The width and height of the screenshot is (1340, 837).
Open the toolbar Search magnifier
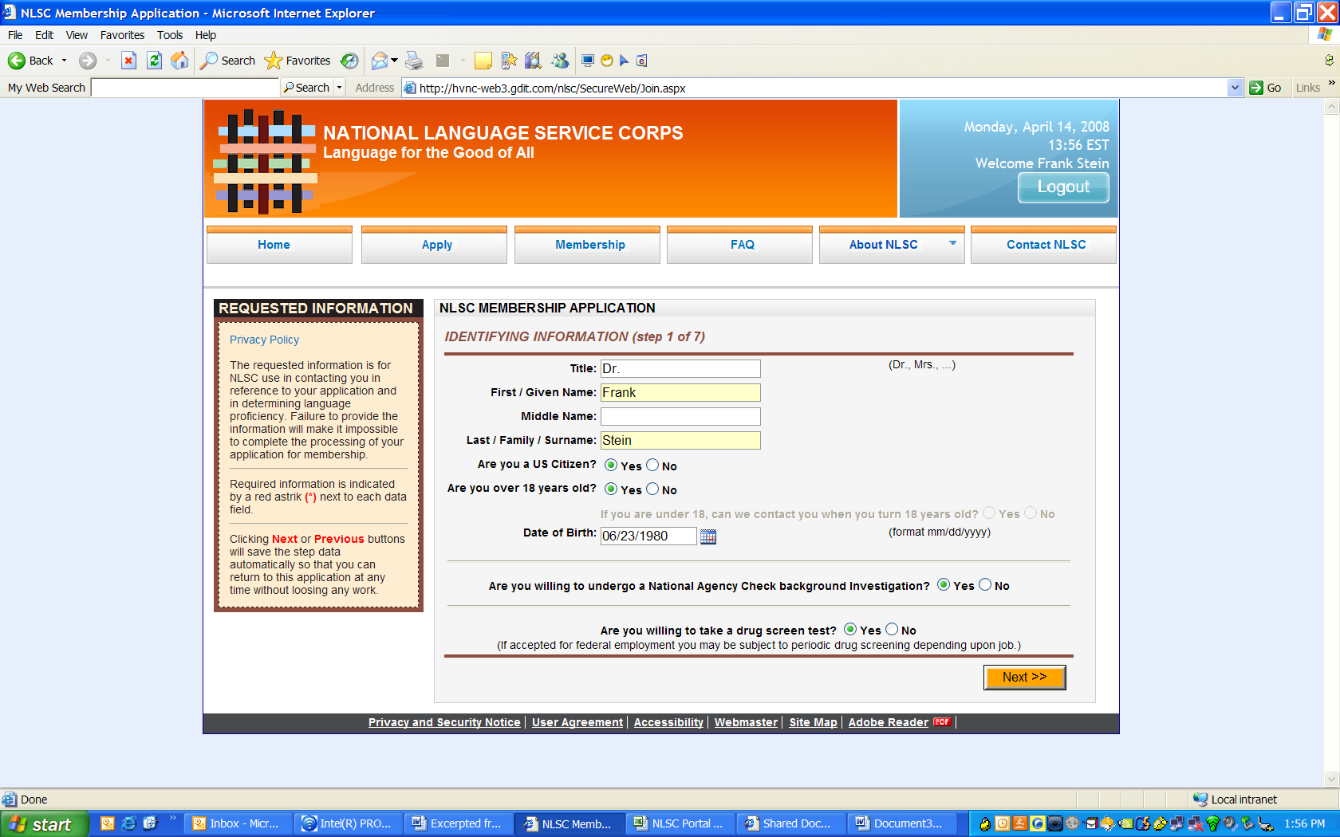tap(209, 61)
